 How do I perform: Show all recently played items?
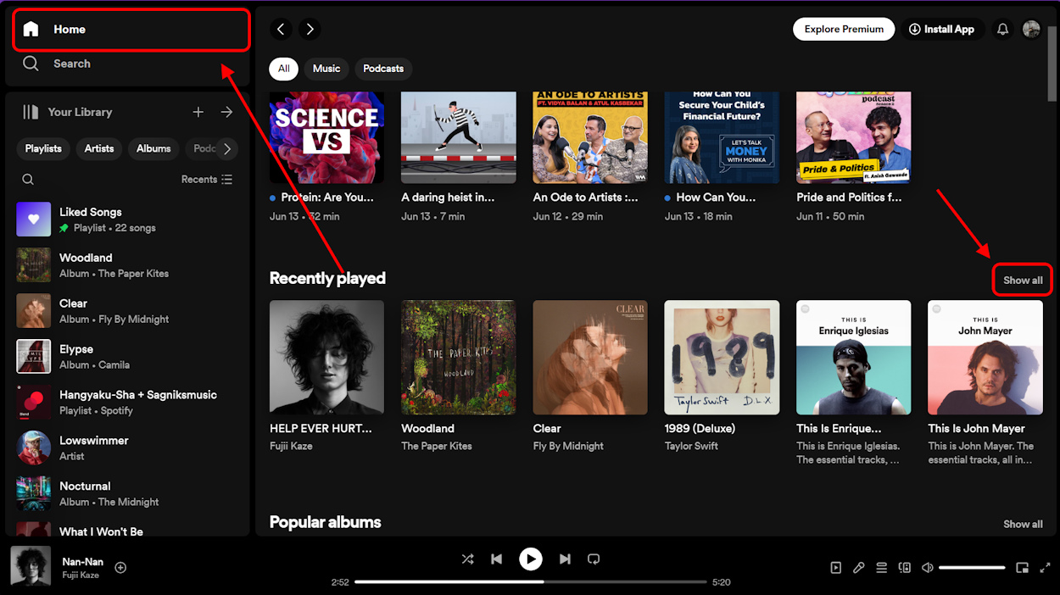(x=1023, y=280)
